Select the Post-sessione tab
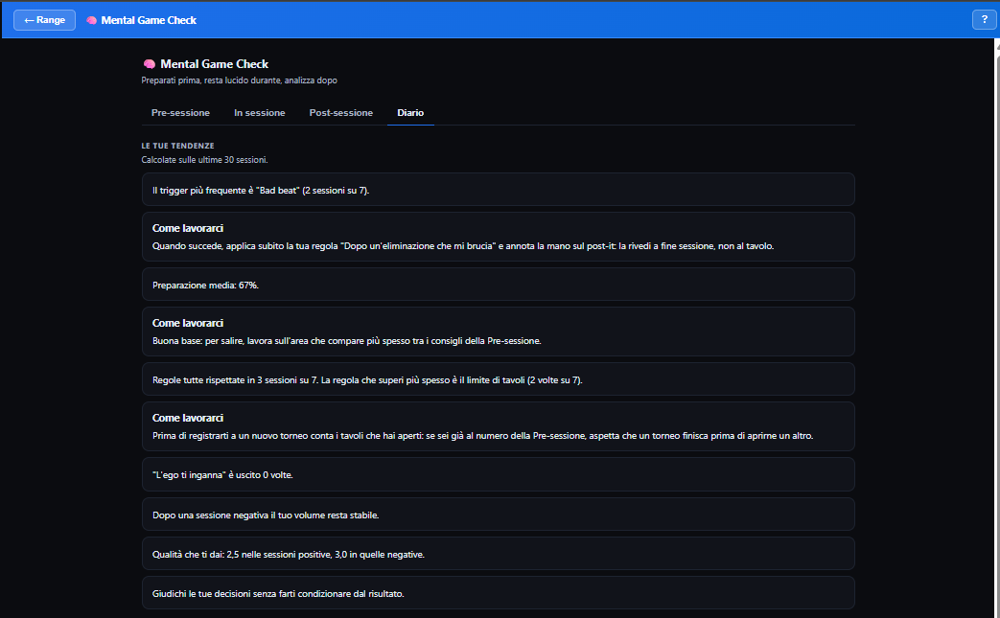The width and height of the screenshot is (1000, 618). pos(341,113)
